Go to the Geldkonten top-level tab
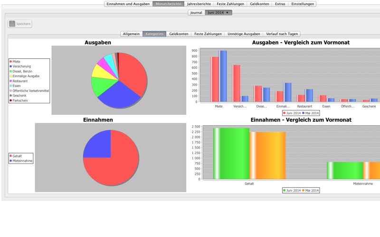Viewport: 380px width, 237px height. pyautogui.click(x=259, y=4)
